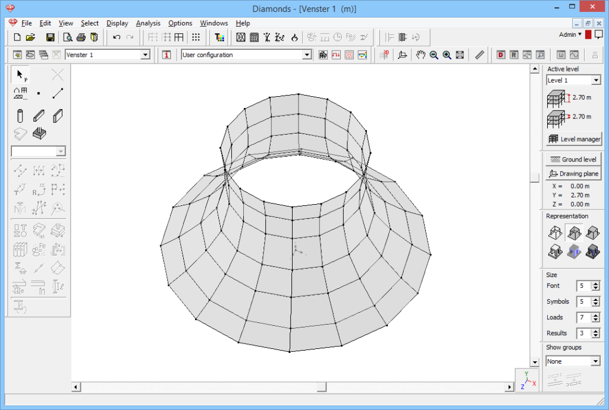Open the R results table icon
The image size is (609, 410).
coord(514,55)
